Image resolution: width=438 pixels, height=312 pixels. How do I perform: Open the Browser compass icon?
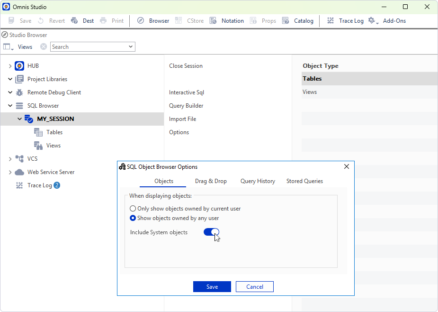click(141, 21)
